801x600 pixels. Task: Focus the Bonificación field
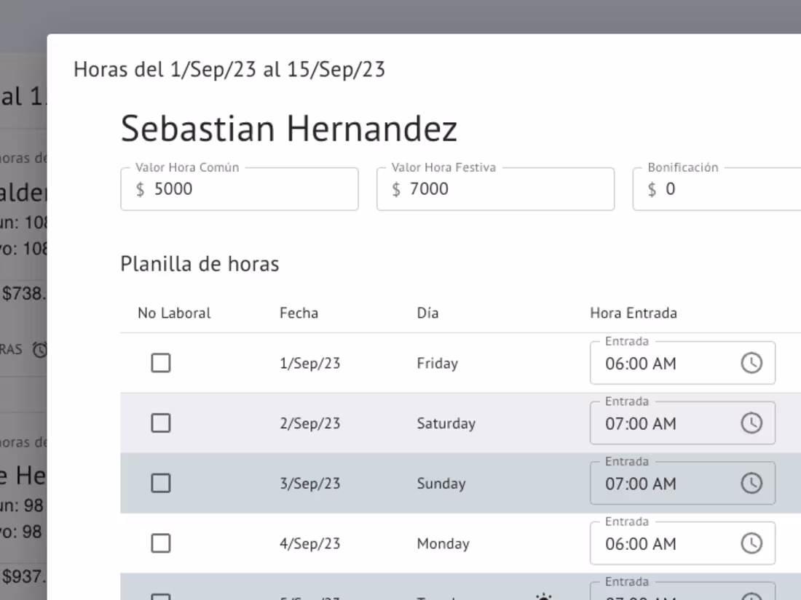[x=721, y=188]
